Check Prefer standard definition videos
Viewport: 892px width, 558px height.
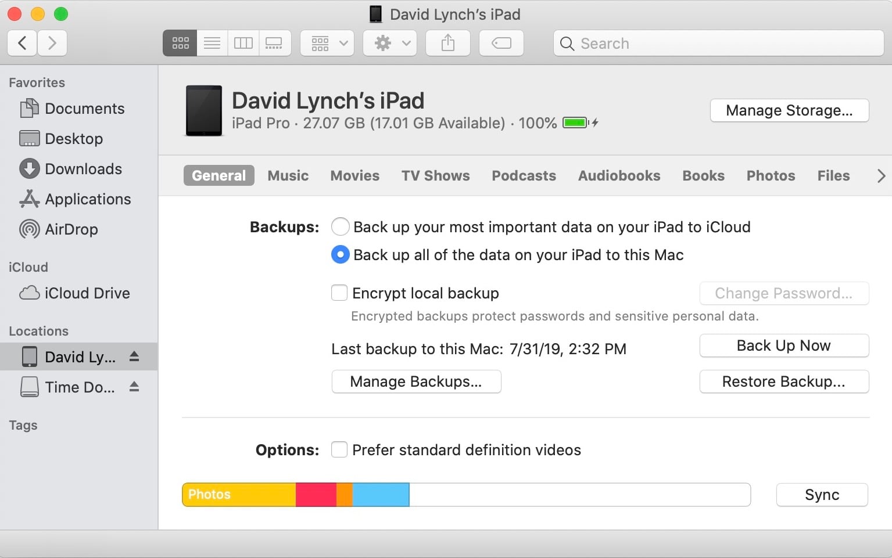tap(339, 449)
